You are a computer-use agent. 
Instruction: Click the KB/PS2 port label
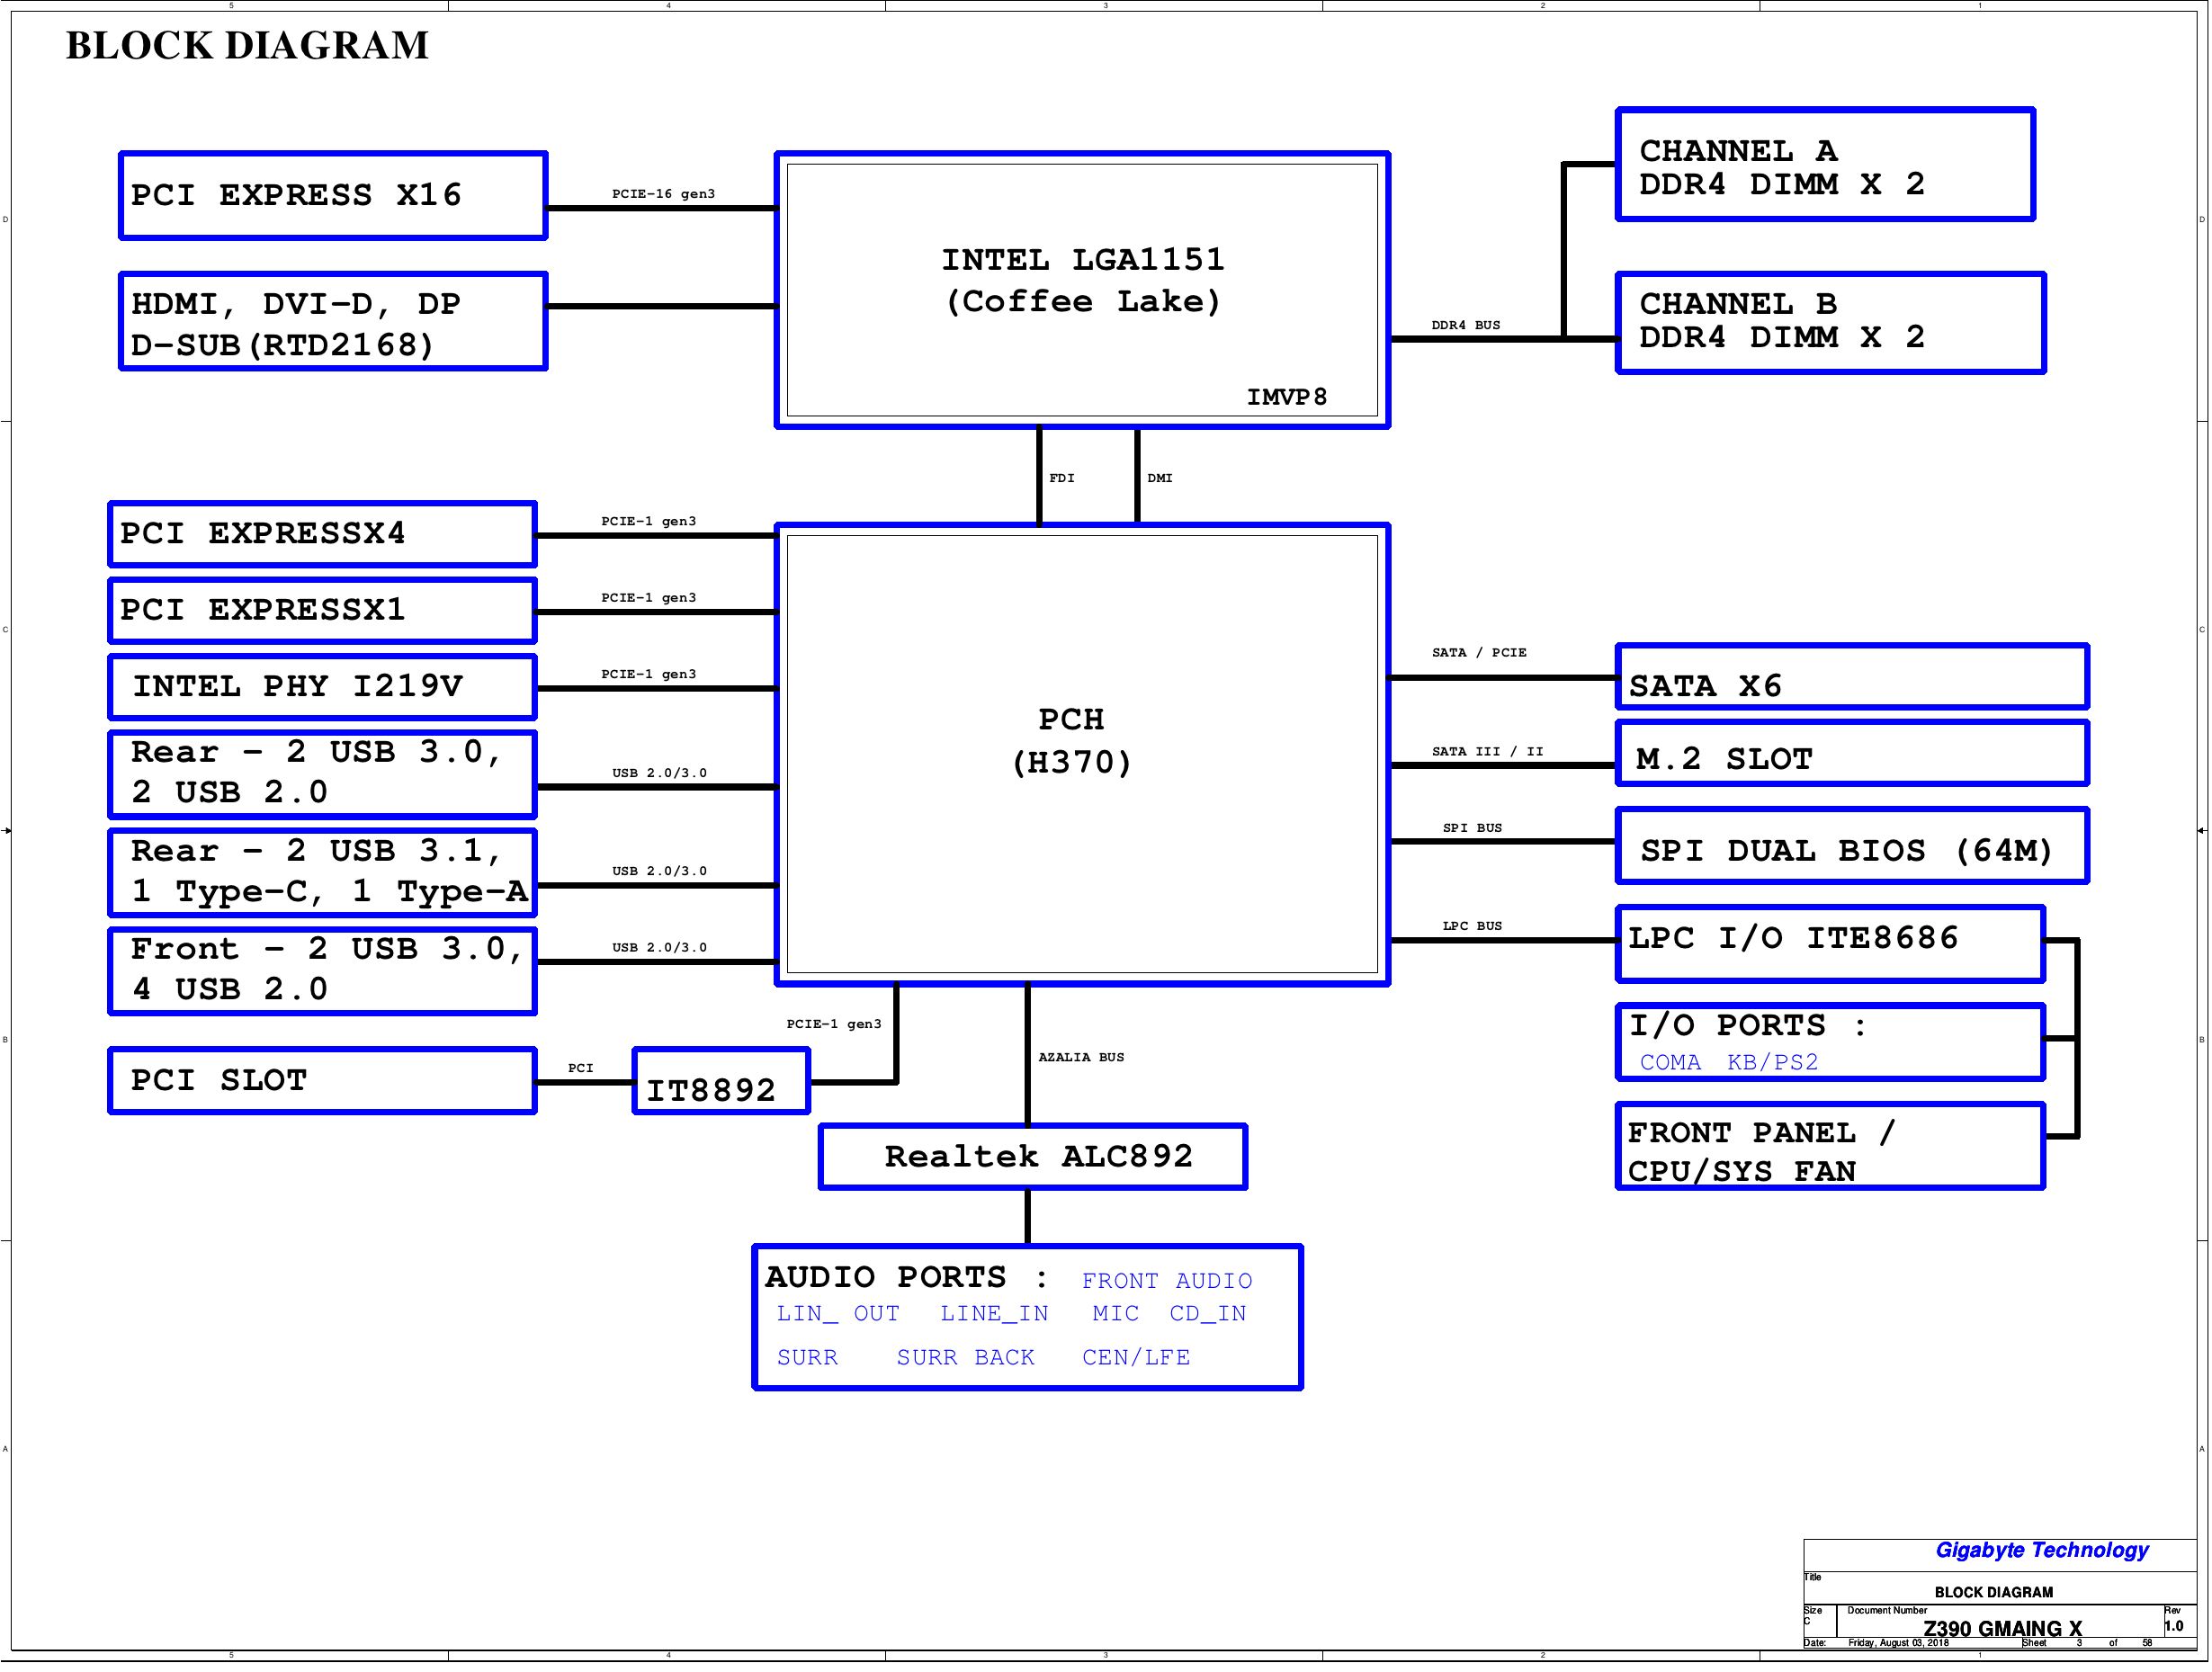1773,1062
